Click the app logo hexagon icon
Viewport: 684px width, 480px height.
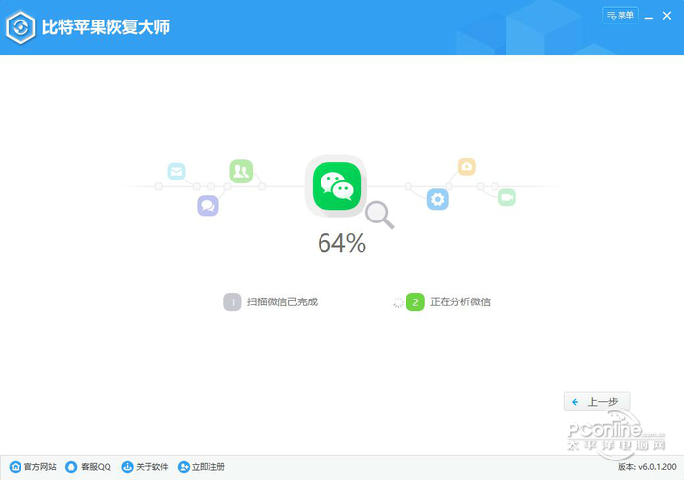pyautogui.click(x=21, y=27)
